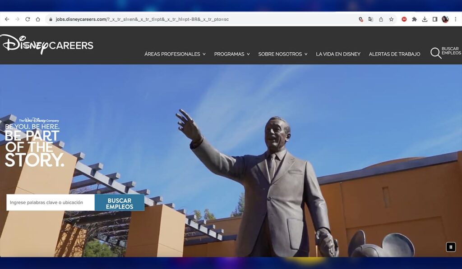Click the magnifying glass search icon
The image size is (462, 269).
pos(436,53)
